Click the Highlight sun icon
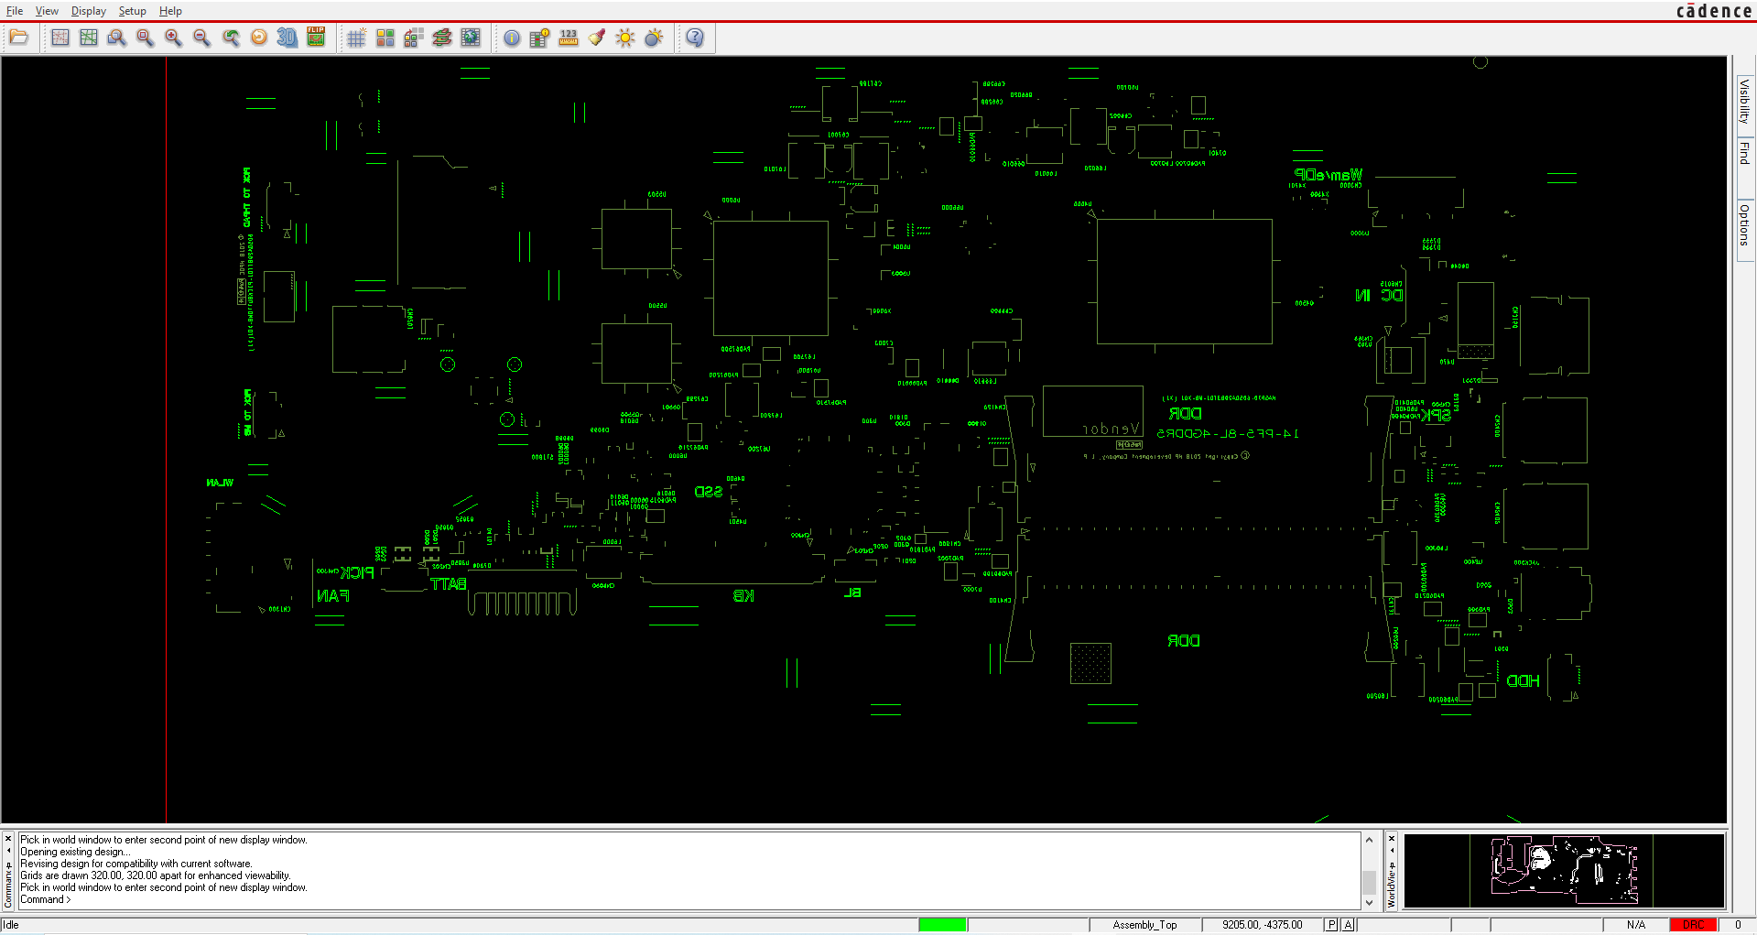The width and height of the screenshot is (1757, 935). [x=625, y=38]
